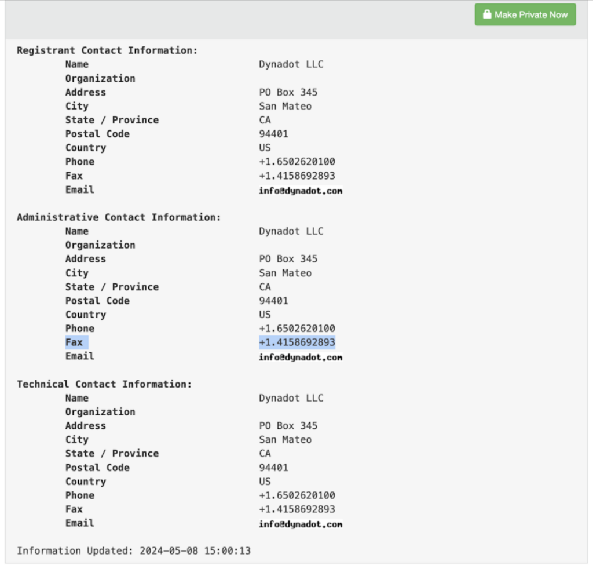Select the Technical Contact fax number +1.4158692893
Viewport: 593px width, 569px height.
coord(297,509)
